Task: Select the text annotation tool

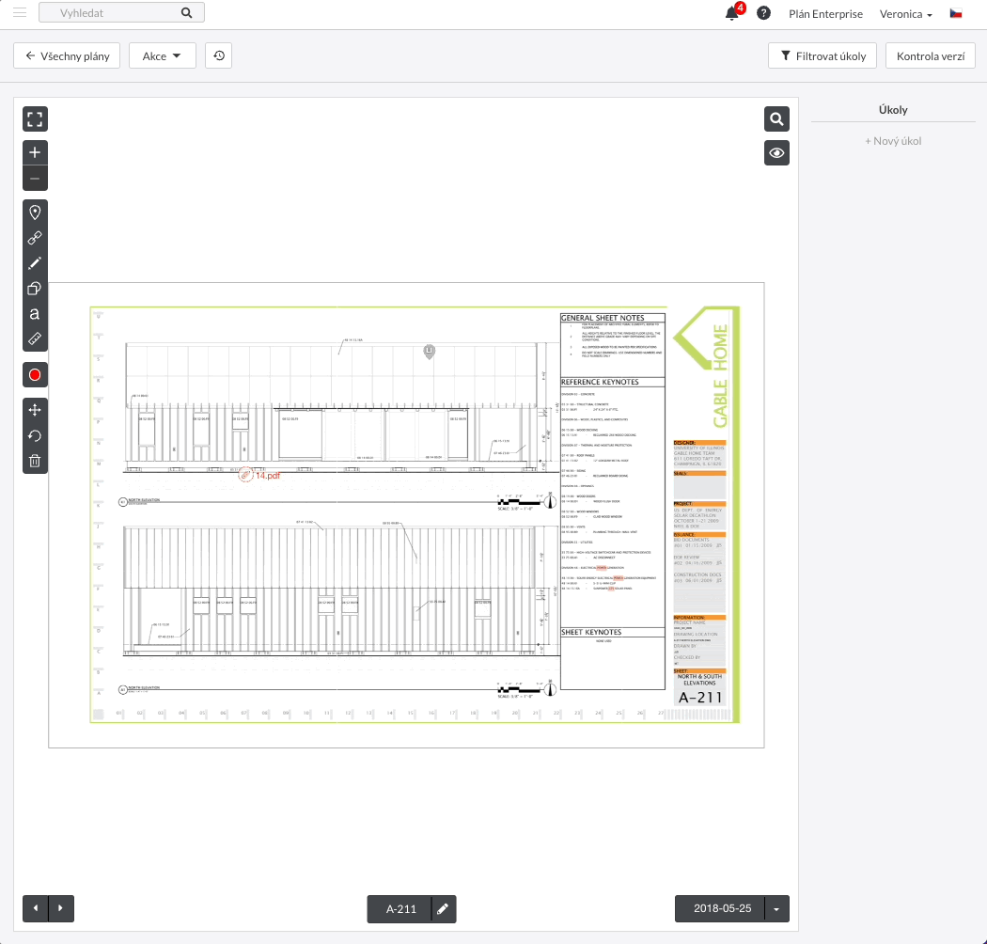Action: (35, 313)
